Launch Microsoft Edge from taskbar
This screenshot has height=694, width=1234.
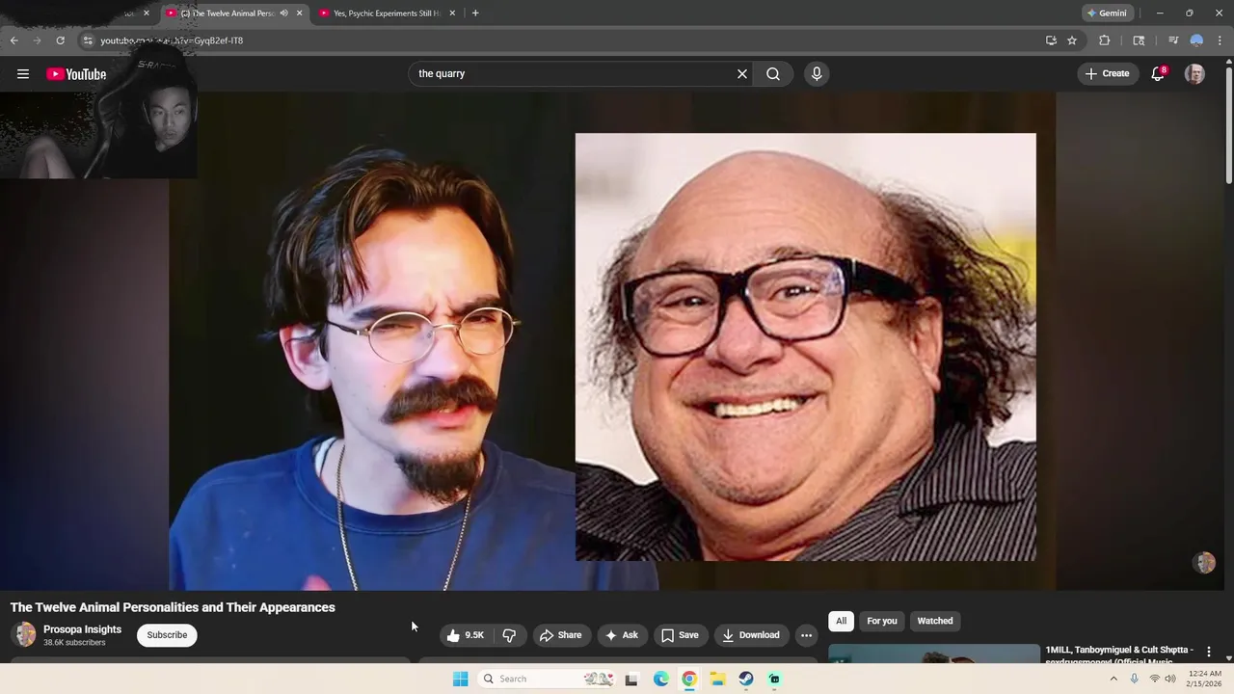click(x=660, y=679)
